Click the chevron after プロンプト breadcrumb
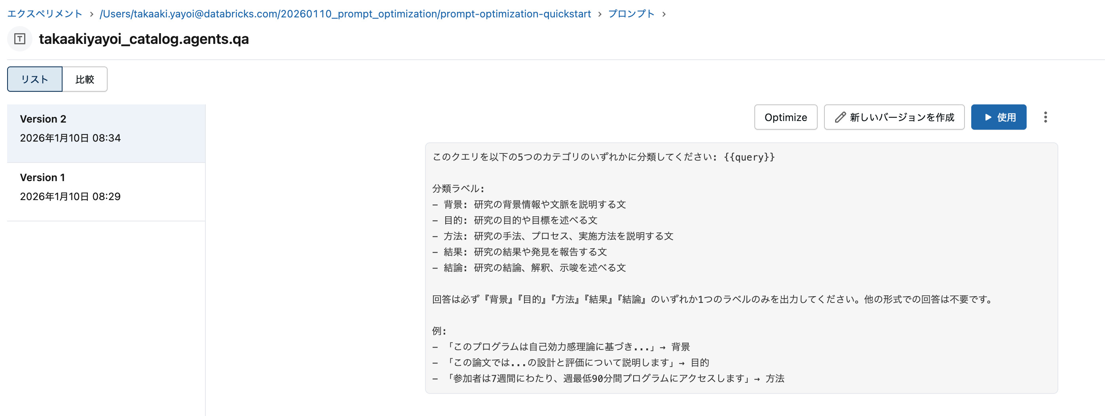Screen dimensions: 1105x416 click(x=665, y=14)
